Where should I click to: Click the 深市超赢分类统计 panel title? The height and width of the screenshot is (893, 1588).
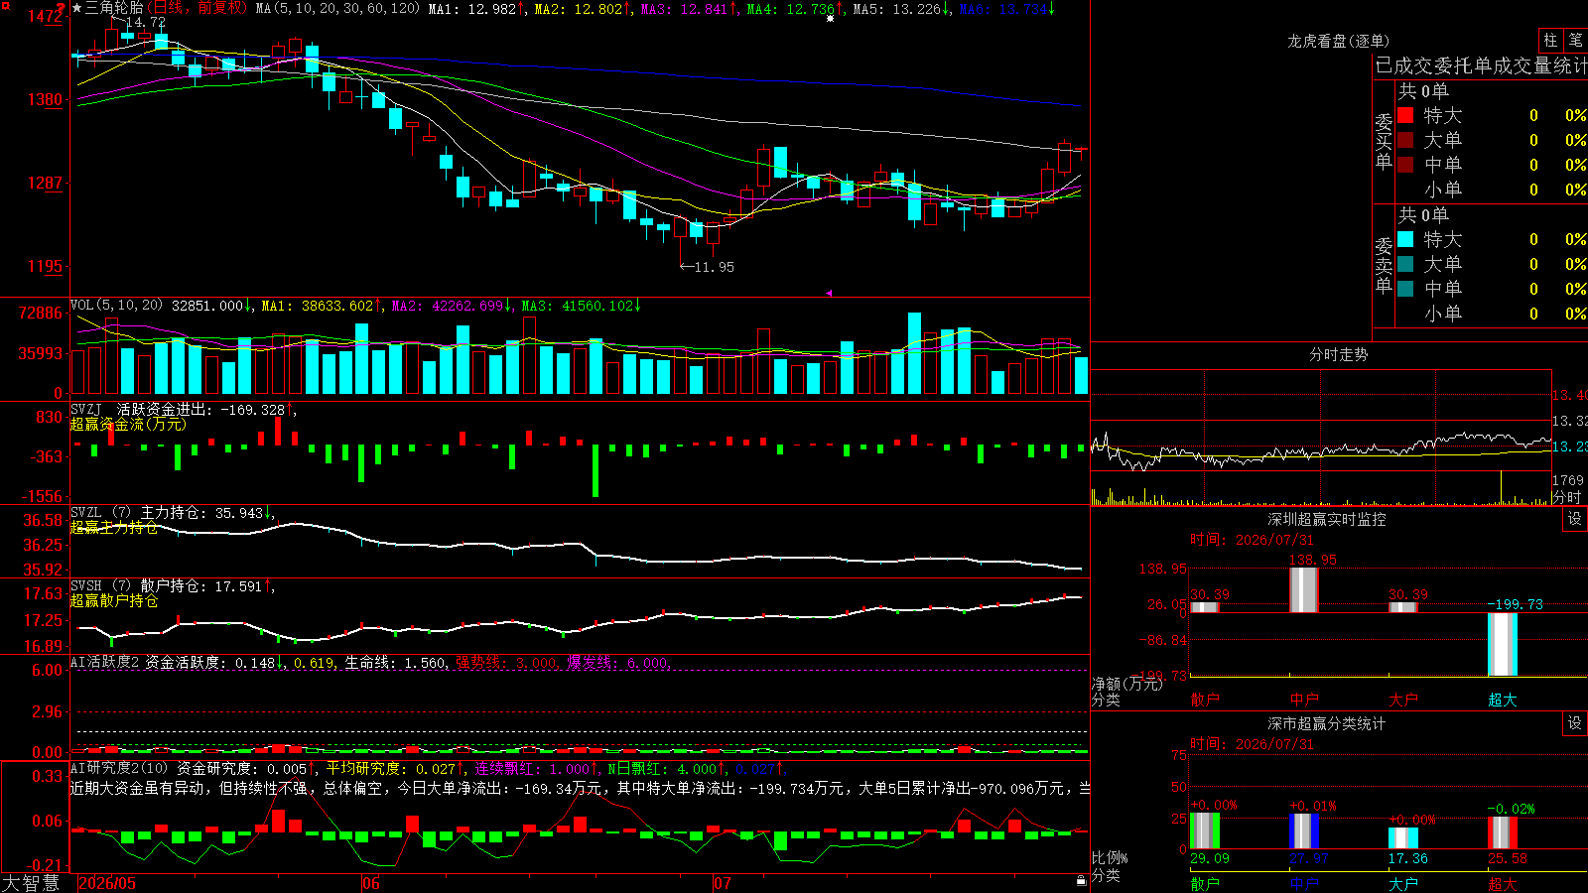(x=1327, y=723)
